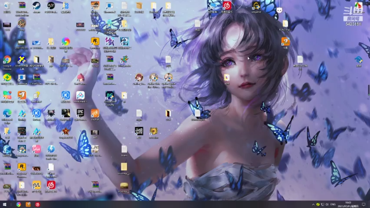Open the taskbar clock and date
Viewport: 370px width, 208px height.
(348, 205)
